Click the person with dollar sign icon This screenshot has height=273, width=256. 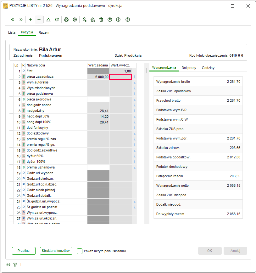(x=84, y=20)
